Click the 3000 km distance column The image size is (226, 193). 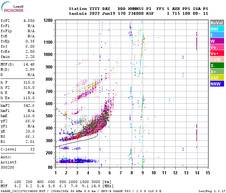(96, 182)
